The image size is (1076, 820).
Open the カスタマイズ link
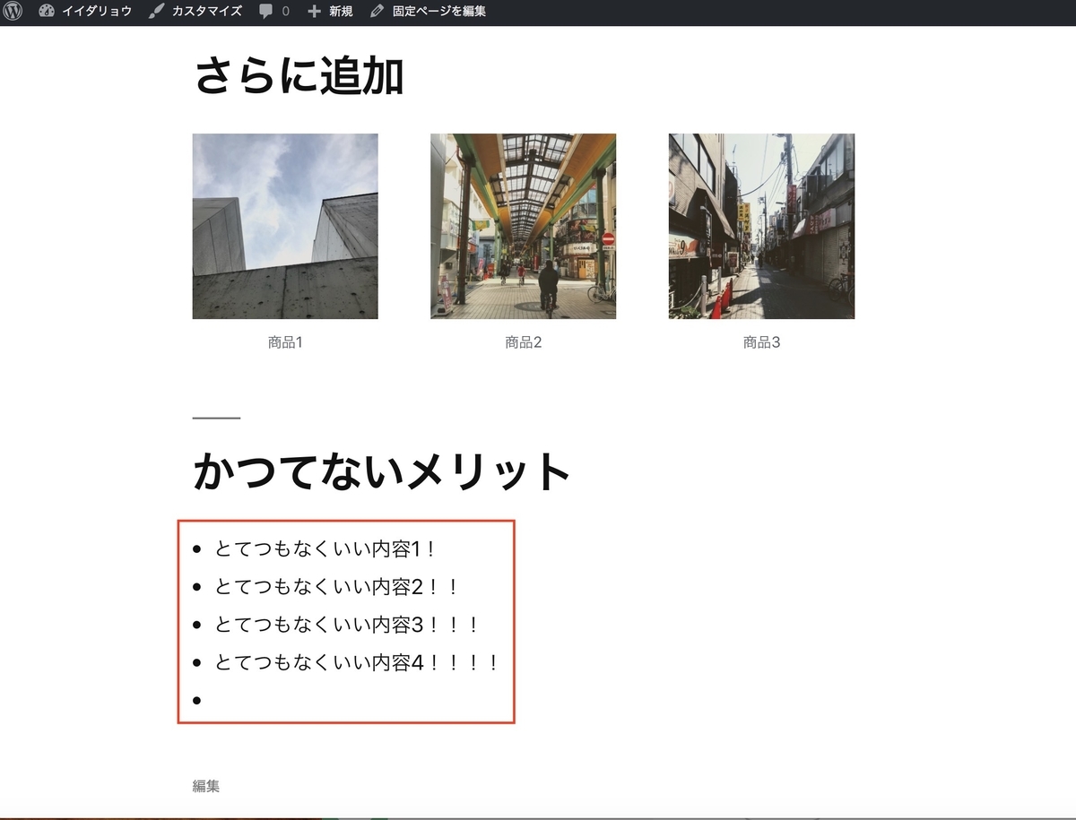205,12
